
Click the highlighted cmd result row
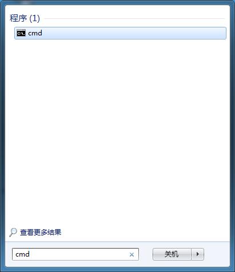click(x=120, y=33)
